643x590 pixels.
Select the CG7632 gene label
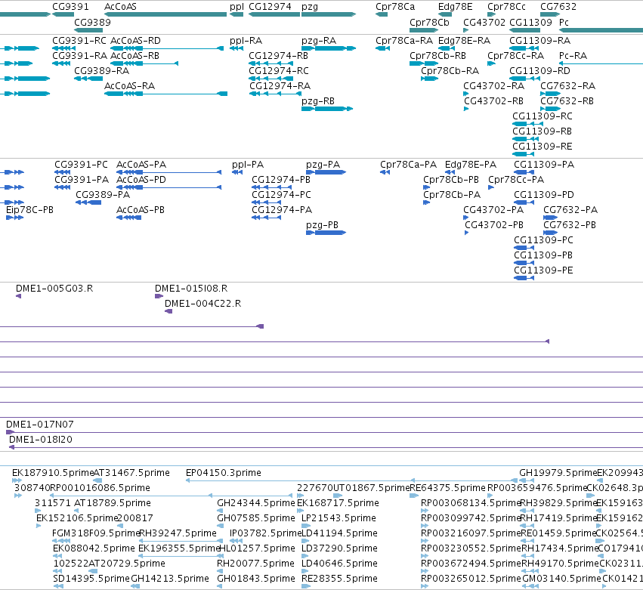(x=558, y=7)
